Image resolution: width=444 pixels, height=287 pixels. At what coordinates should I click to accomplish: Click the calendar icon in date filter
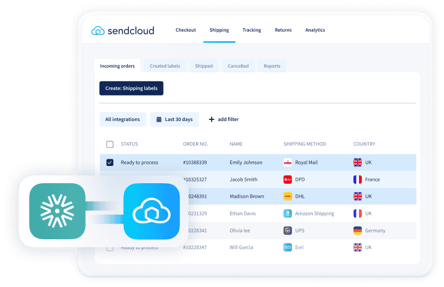coord(159,119)
